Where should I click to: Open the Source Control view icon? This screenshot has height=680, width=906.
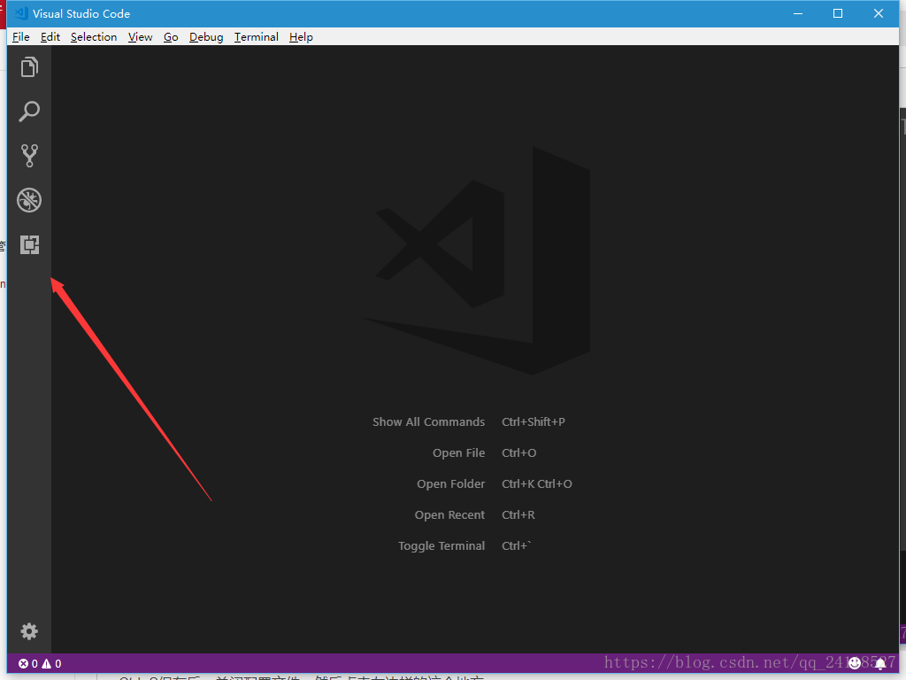coord(29,156)
